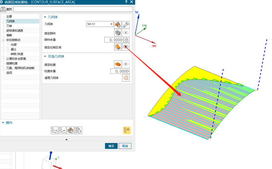
Task: Click the binoculars find icon
Action: [x=3, y=9]
